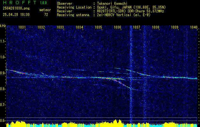This screenshot has height=127, width=200.
Task: Click the 1032 time axis marker
Action: (41, 27)
